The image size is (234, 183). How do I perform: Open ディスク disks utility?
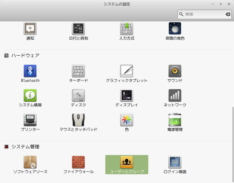click(x=78, y=98)
